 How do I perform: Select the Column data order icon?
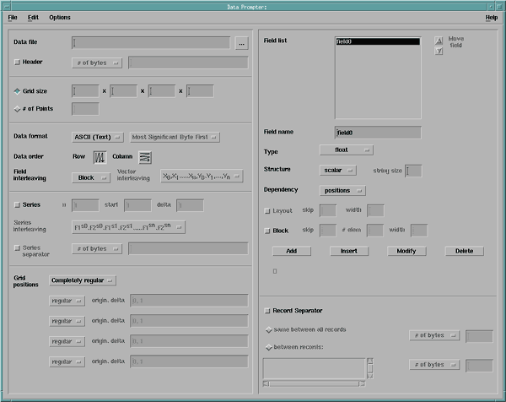[144, 156]
